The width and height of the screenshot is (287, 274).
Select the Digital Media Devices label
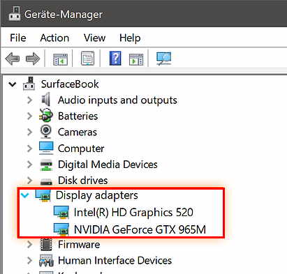click(x=108, y=165)
